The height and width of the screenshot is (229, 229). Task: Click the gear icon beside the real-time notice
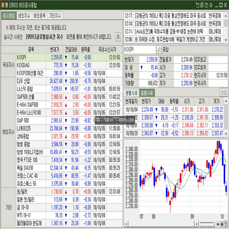118,36
